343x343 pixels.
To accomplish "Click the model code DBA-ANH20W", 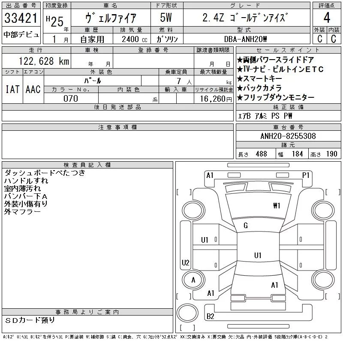I will pos(246,39).
